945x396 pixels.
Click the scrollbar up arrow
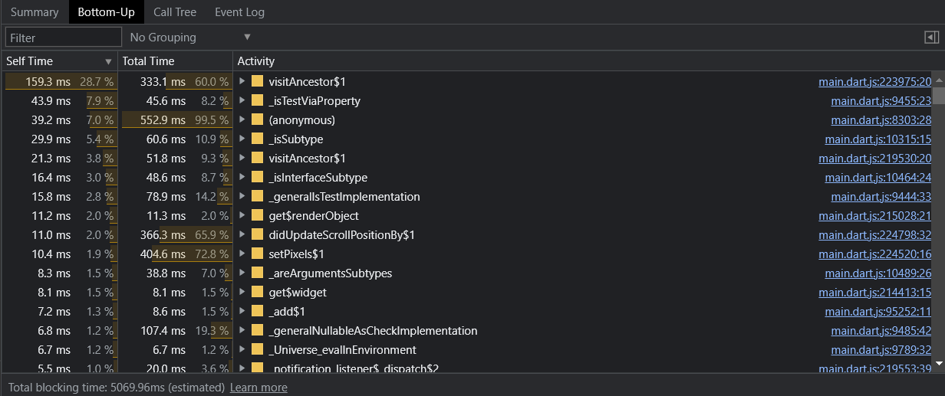[x=939, y=78]
